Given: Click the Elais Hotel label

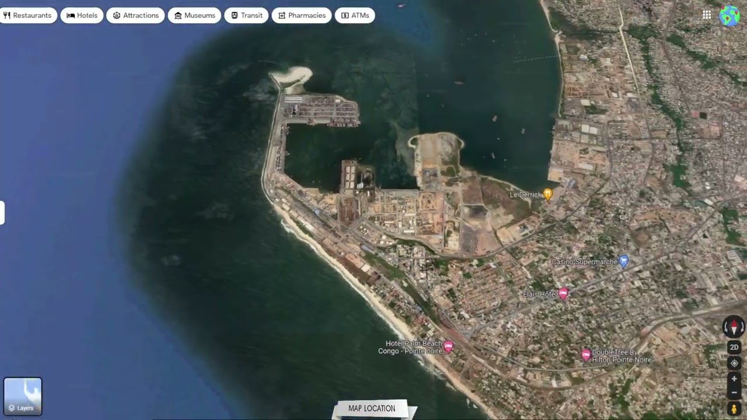Looking at the screenshot, I should (540, 295).
